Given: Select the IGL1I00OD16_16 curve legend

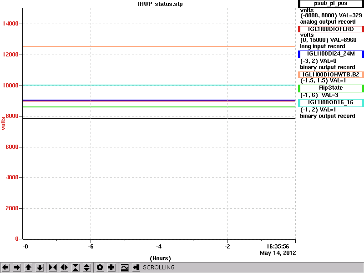Looking at the screenshot, I should tap(331, 103).
